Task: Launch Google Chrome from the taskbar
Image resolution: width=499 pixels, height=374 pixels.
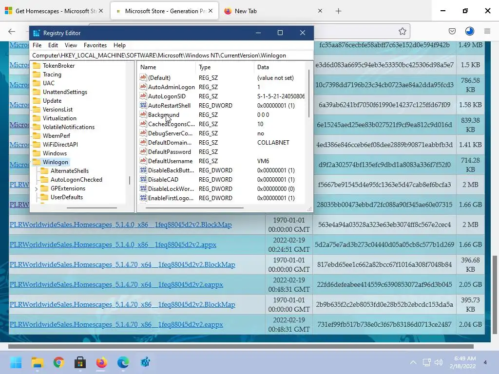Action: [x=58, y=362]
